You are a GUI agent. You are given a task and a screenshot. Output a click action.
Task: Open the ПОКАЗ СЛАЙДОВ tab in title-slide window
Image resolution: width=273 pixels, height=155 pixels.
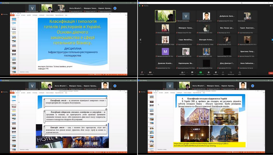pos(50,15)
